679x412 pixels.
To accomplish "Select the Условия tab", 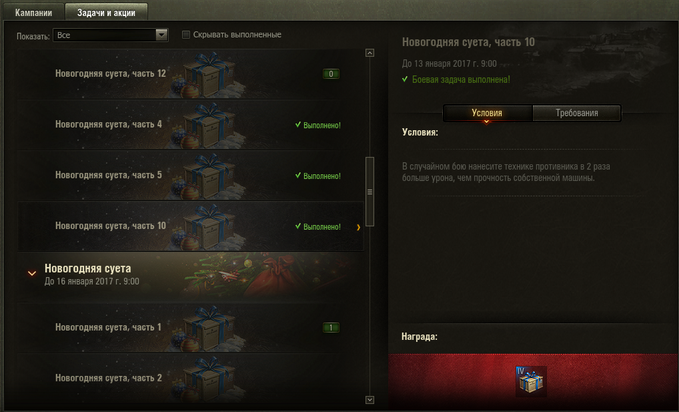I will pyautogui.click(x=487, y=114).
